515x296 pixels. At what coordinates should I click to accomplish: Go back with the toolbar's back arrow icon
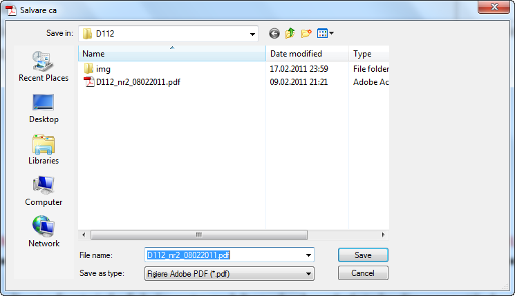pyautogui.click(x=274, y=33)
